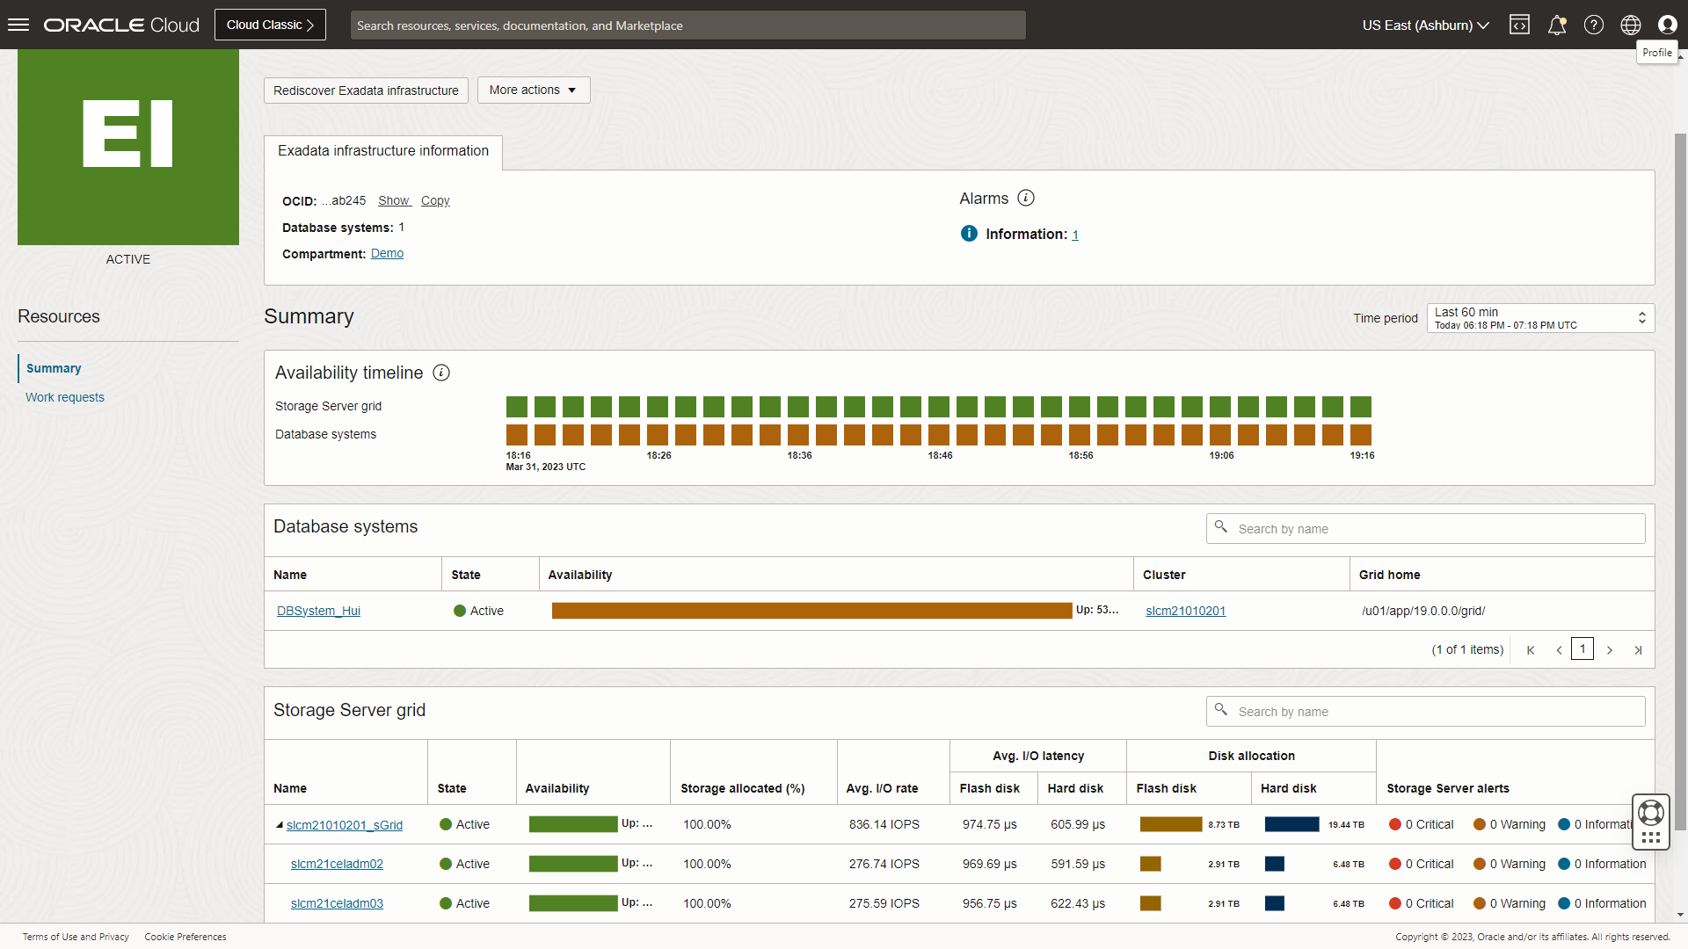1688x949 pixels.
Task: Open the DBSystem_Hui link
Action: [x=318, y=611]
